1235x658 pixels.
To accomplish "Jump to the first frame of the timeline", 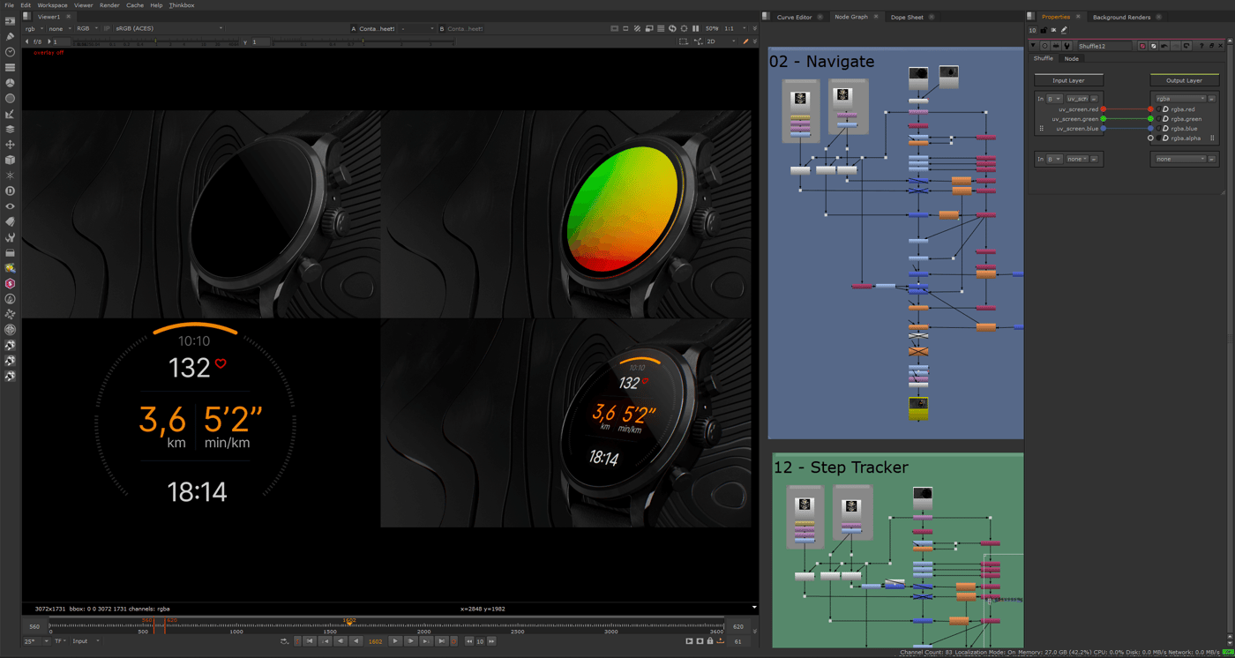I will point(310,641).
